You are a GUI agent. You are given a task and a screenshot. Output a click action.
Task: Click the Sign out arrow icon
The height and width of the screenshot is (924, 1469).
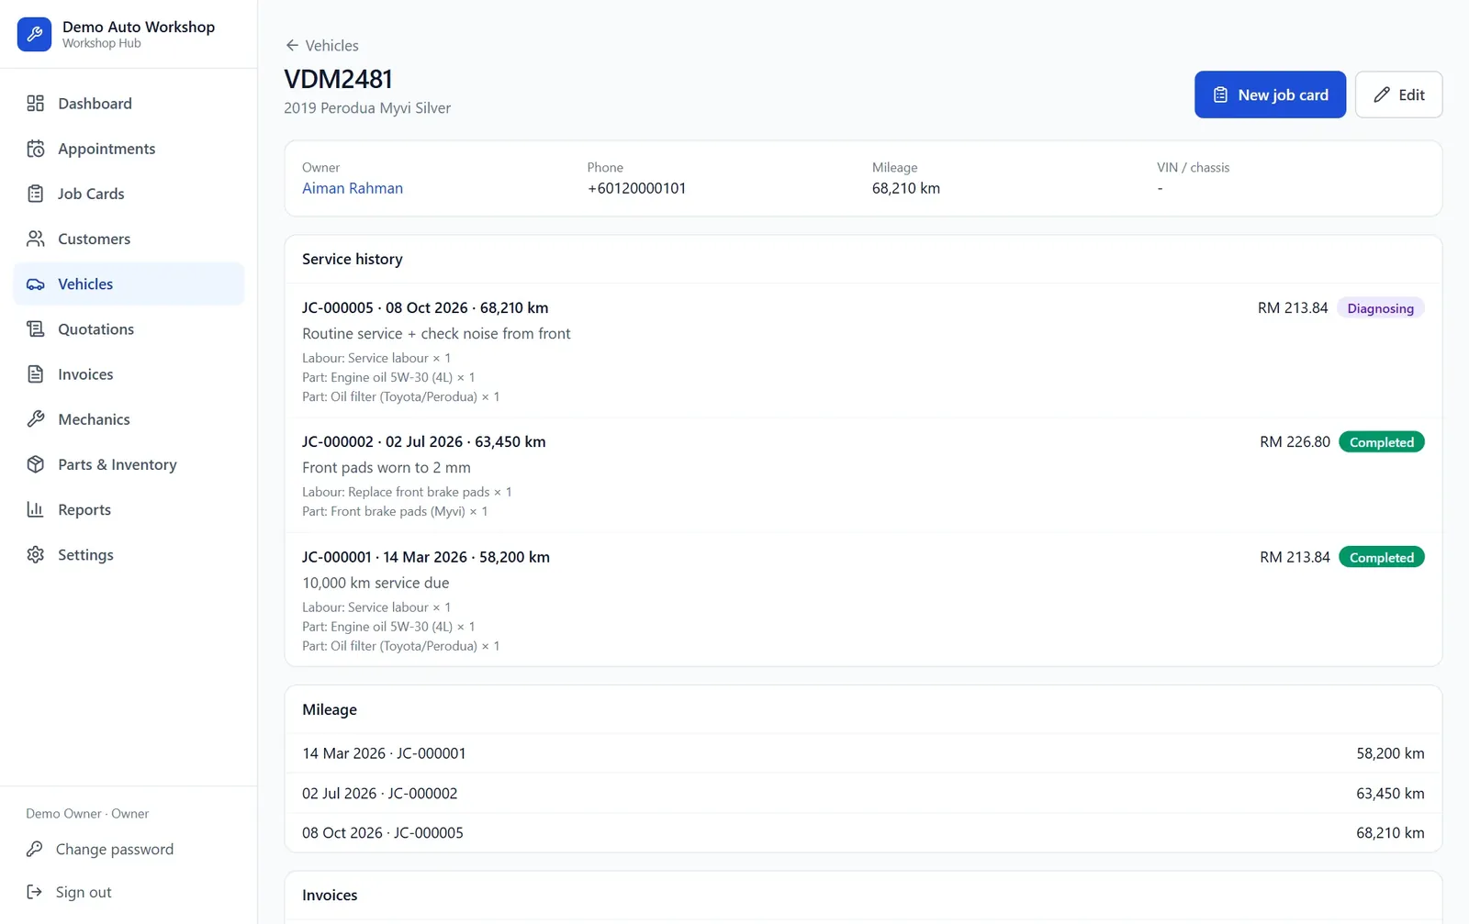(x=34, y=892)
